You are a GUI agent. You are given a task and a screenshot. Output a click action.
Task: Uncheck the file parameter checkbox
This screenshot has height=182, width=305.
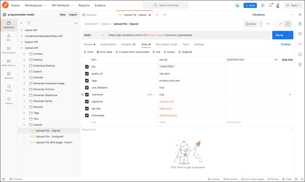click(87, 67)
